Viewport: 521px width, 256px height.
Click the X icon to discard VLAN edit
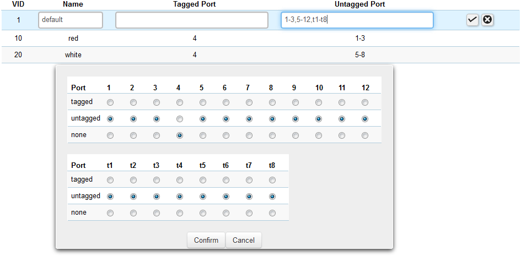487,20
